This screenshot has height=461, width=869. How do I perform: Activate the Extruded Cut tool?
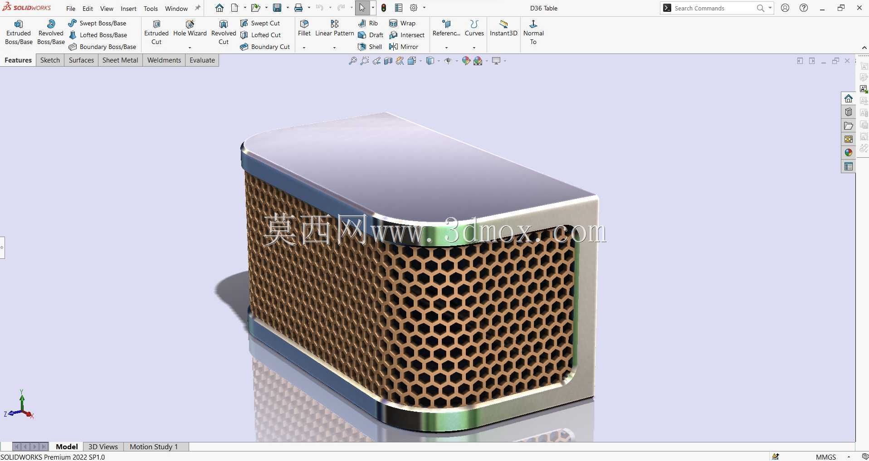(x=156, y=33)
